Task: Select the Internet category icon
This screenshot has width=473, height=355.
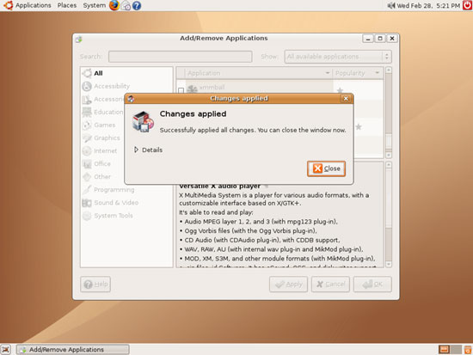Action: click(x=87, y=150)
